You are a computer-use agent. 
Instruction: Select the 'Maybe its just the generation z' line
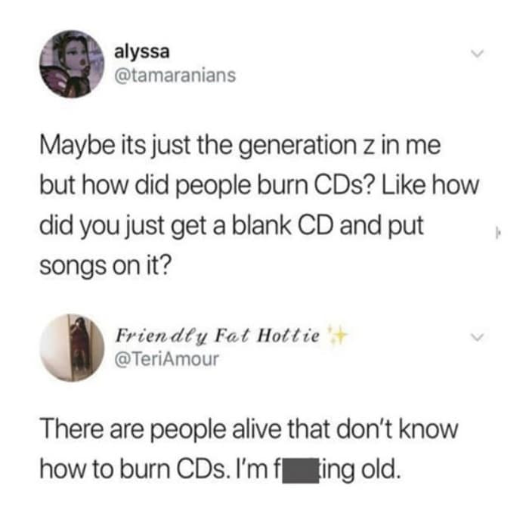240,147
